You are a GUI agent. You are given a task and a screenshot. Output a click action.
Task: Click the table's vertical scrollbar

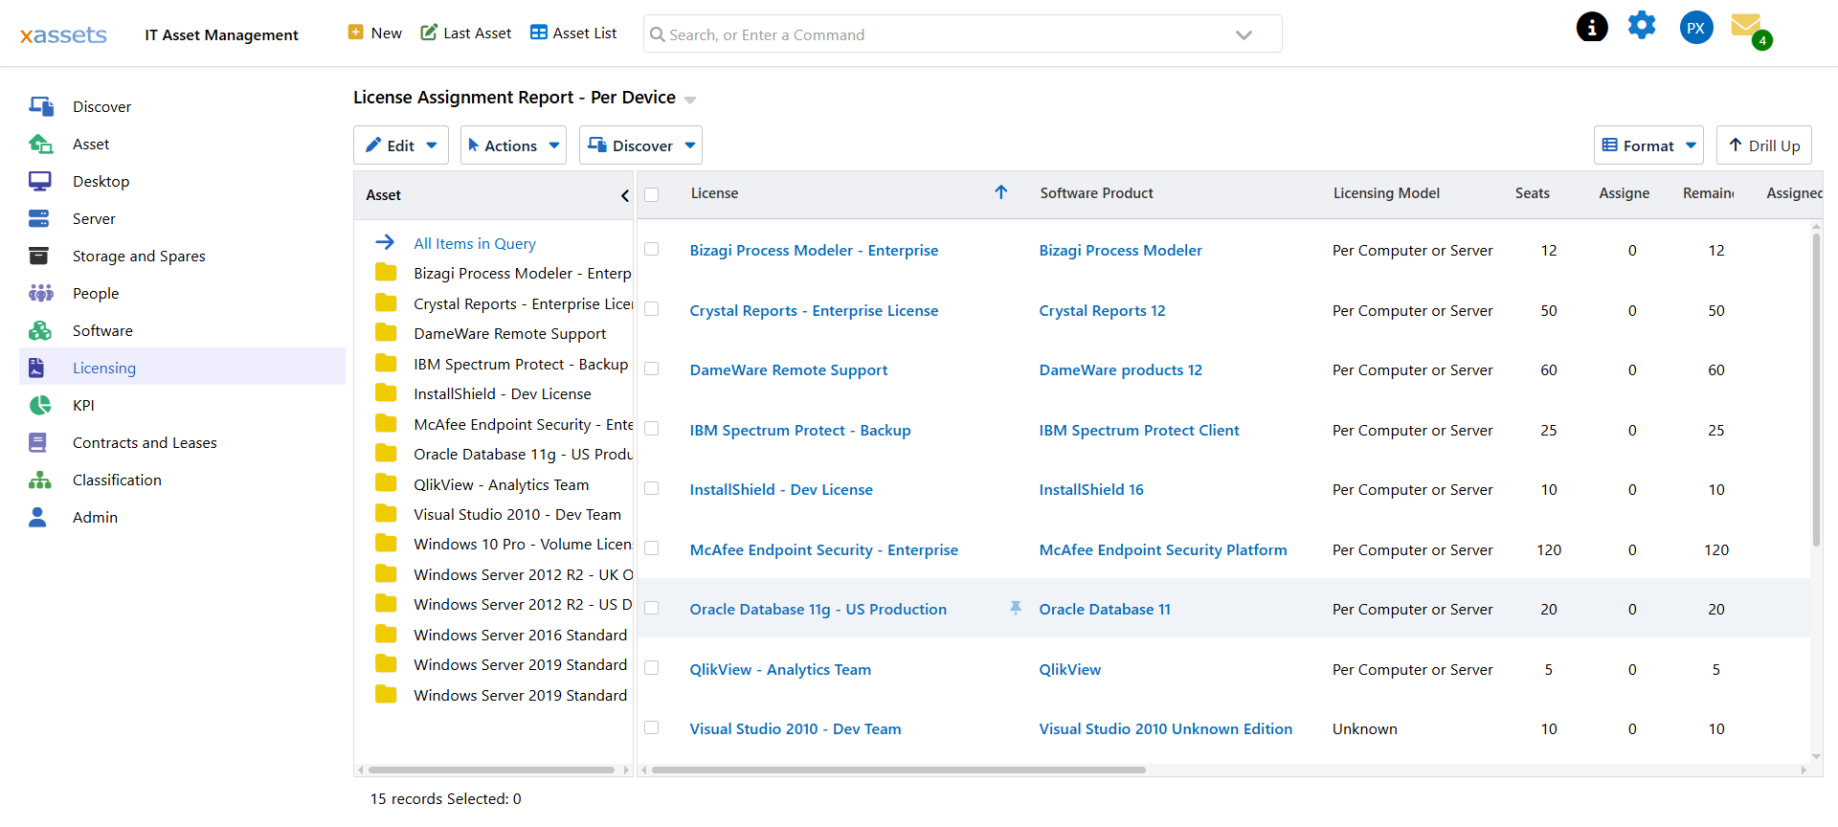tap(1816, 391)
